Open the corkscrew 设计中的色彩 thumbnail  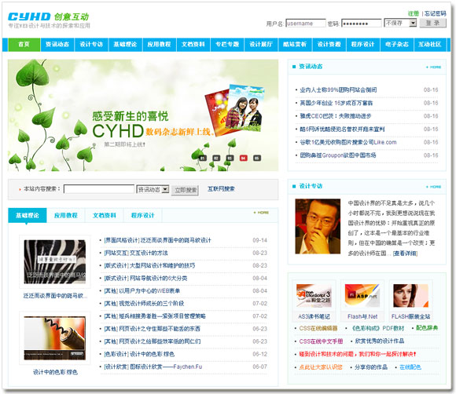click(x=55, y=338)
